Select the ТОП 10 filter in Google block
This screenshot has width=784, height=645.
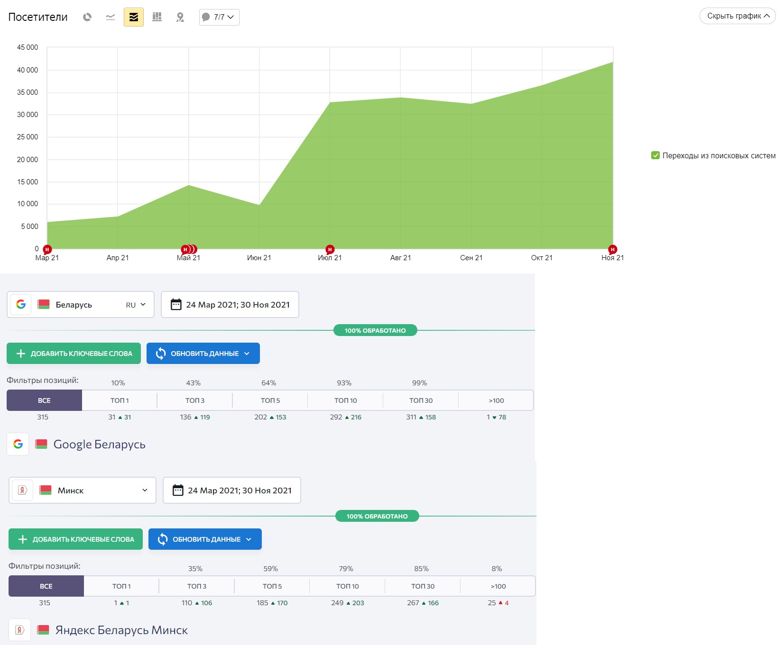(345, 400)
